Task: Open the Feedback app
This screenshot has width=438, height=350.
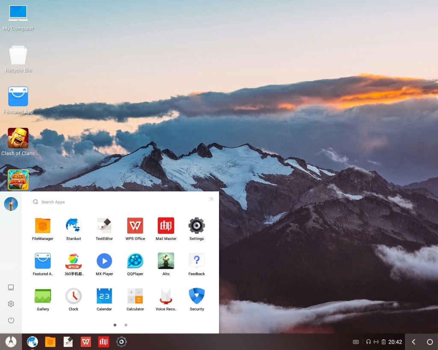Action: pos(197,264)
